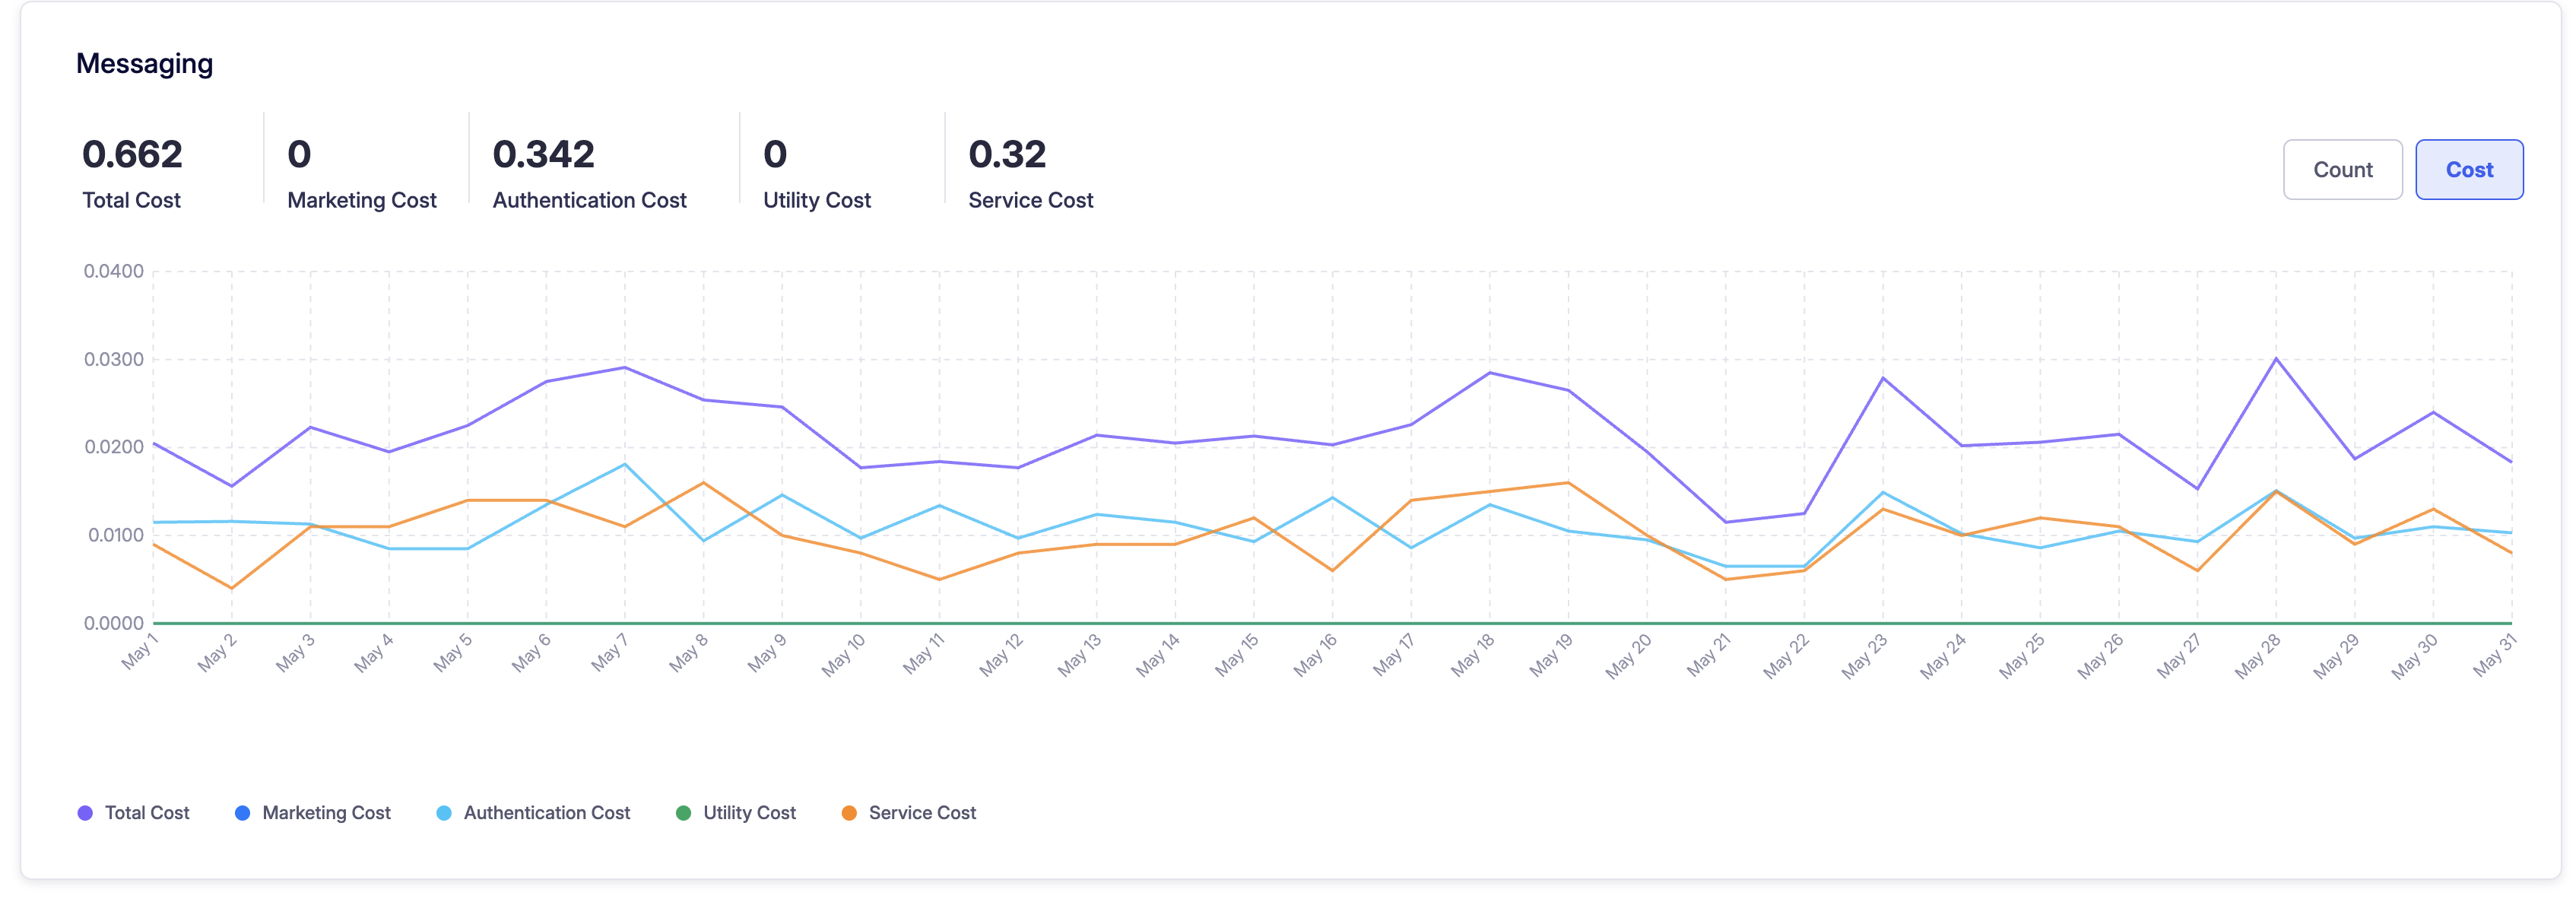Viewport: 2576px width, 899px height.
Task: Click the 0.32 Service Cost value
Action: click(1007, 154)
